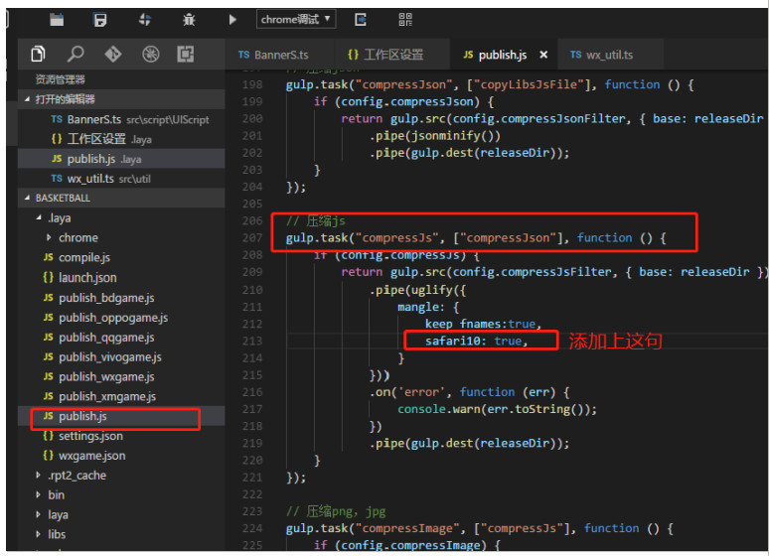Viewport: 769px width, 556px height.
Task: Click the run play button
Action: coord(232,20)
